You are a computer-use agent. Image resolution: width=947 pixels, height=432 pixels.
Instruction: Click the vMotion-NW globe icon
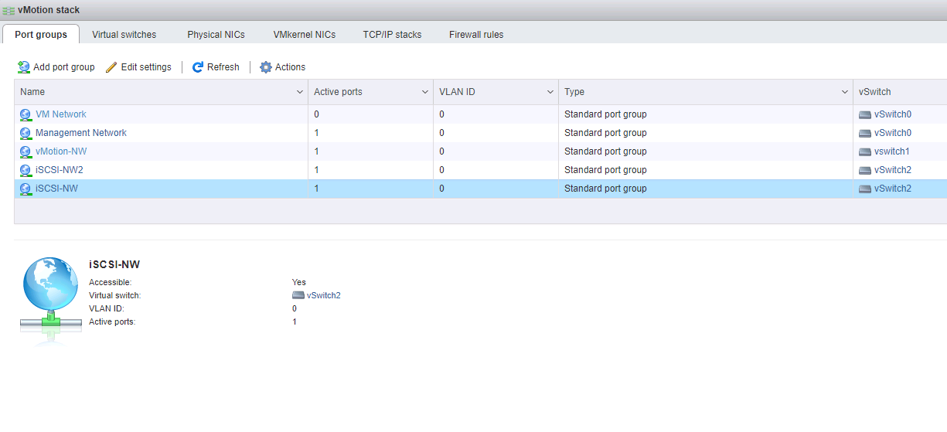point(26,151)
